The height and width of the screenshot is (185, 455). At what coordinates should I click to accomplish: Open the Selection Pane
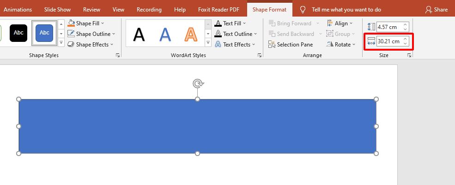[x=291, y=45]
